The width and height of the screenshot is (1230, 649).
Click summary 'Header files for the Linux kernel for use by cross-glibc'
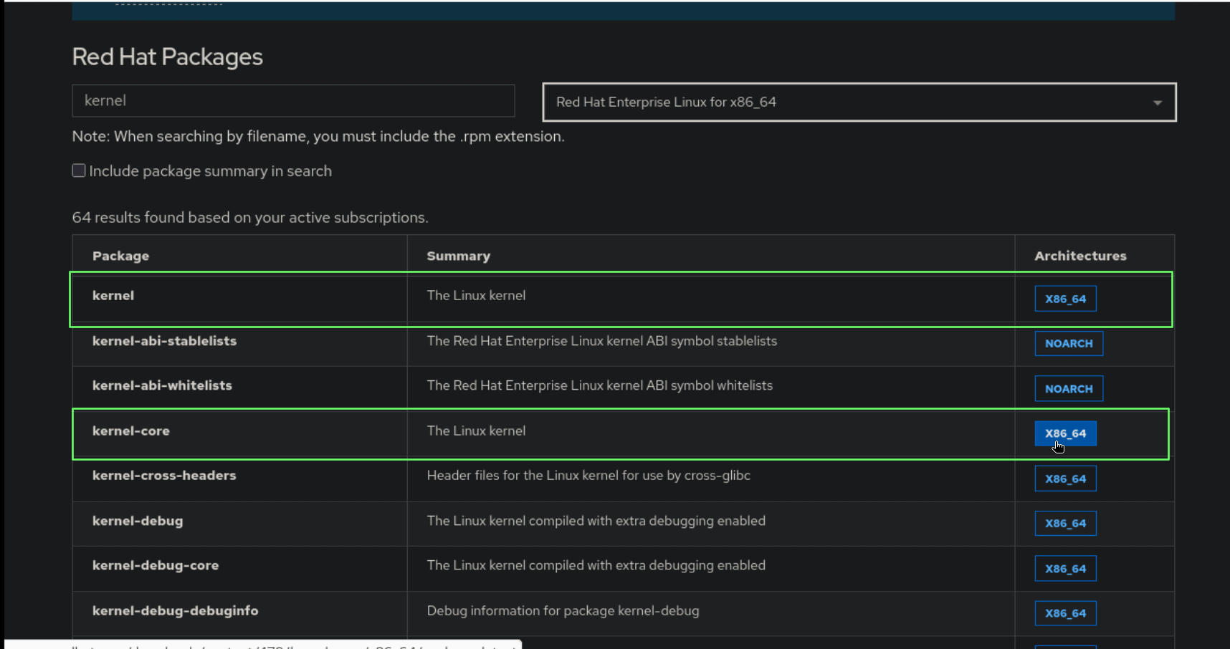pos(588,475)
